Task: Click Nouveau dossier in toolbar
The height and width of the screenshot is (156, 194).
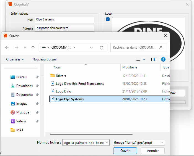Action: pyautogui.click(x=45, y=59)
